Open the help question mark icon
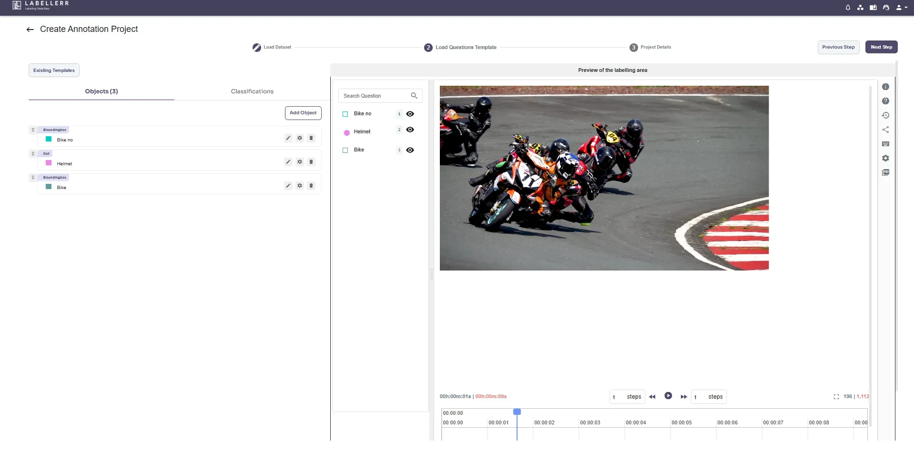This screenshot has height=472, width=914. (885, 101)
